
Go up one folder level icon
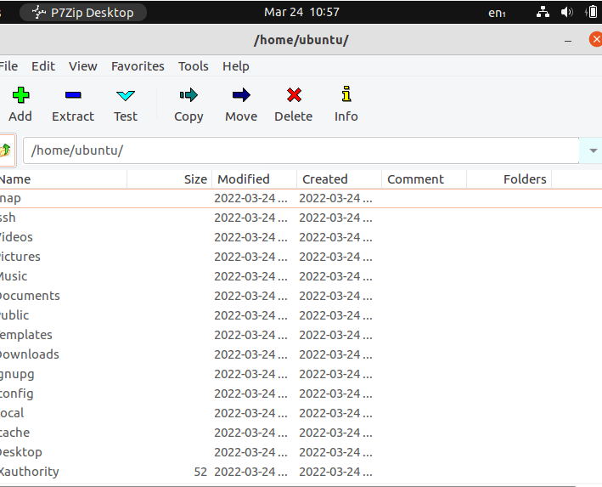6,150
